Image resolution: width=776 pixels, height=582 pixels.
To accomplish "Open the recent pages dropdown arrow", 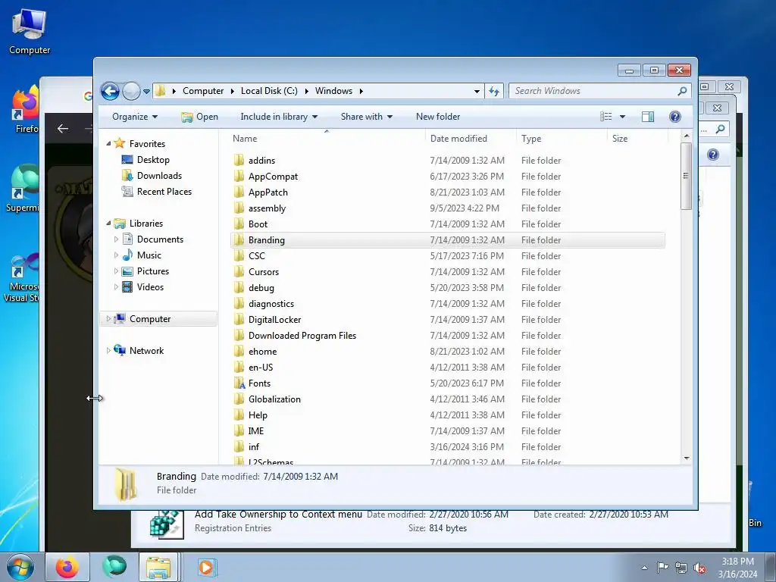I will (x=146, y=92).
